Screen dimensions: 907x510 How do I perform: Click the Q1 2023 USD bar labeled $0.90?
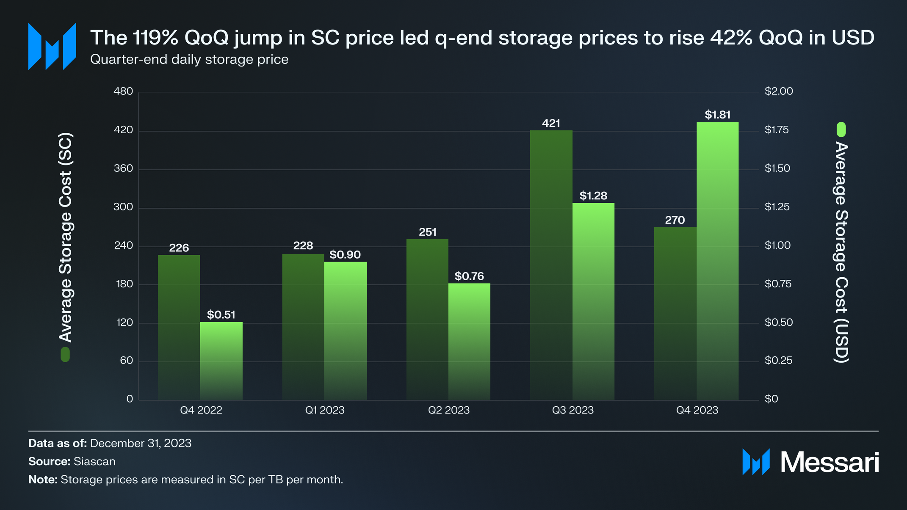345,330
